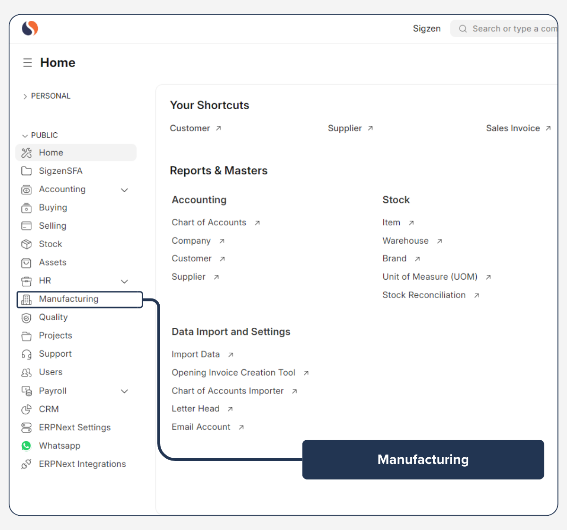
Task: Click the Sigzen logo at top left
Action: coord(29,28)
